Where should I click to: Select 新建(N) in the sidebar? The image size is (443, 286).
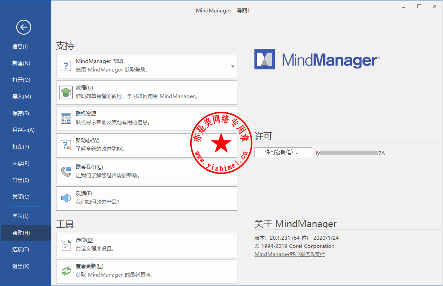[21, 63]
